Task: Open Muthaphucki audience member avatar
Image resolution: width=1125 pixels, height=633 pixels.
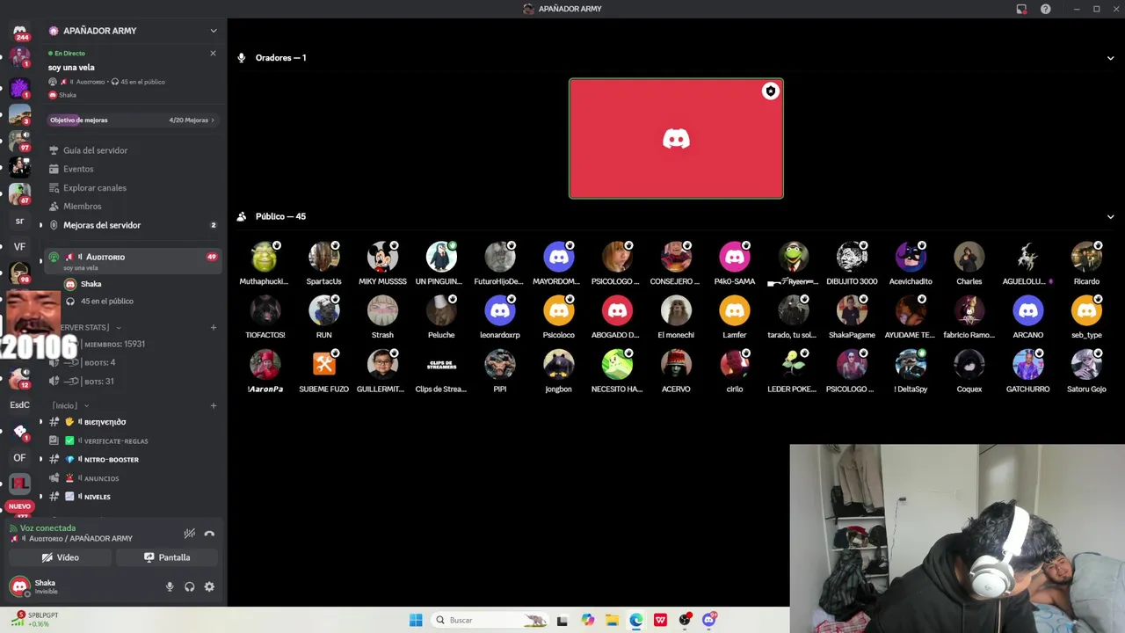Action: [265, 257]
